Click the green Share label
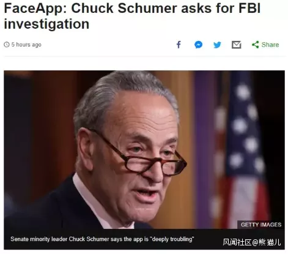This screenshot has width=288, height=254. (x=270, y=45)
